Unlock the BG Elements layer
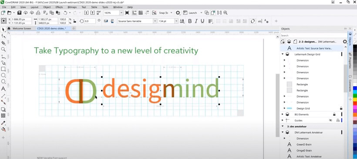Image resolution: width=357 pixels, height=159 pixels. (x=334, y=114)
